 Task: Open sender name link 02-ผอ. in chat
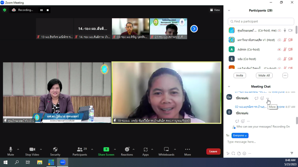(251, 107)
